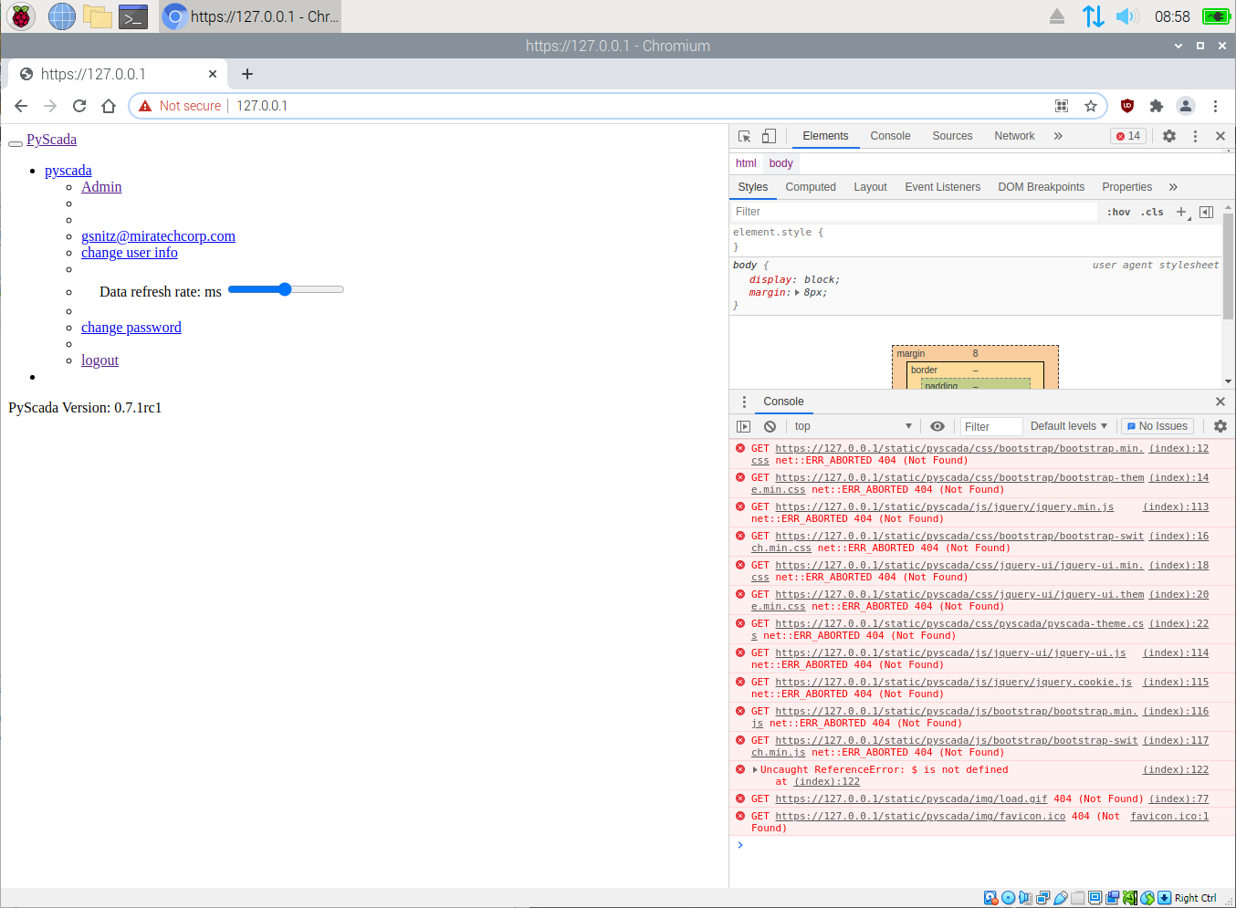Click the error count badge showing 14
Image resolution: width=1236 pixels, height=908 pixels.
(1128, 135)
